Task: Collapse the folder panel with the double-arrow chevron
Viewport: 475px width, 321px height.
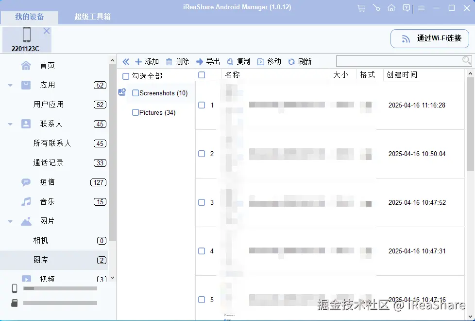Action: pos(125,61)
